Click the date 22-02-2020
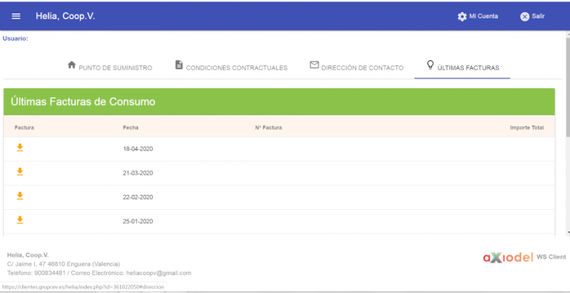This screenshot has height=293, width=570. point(138,197)
